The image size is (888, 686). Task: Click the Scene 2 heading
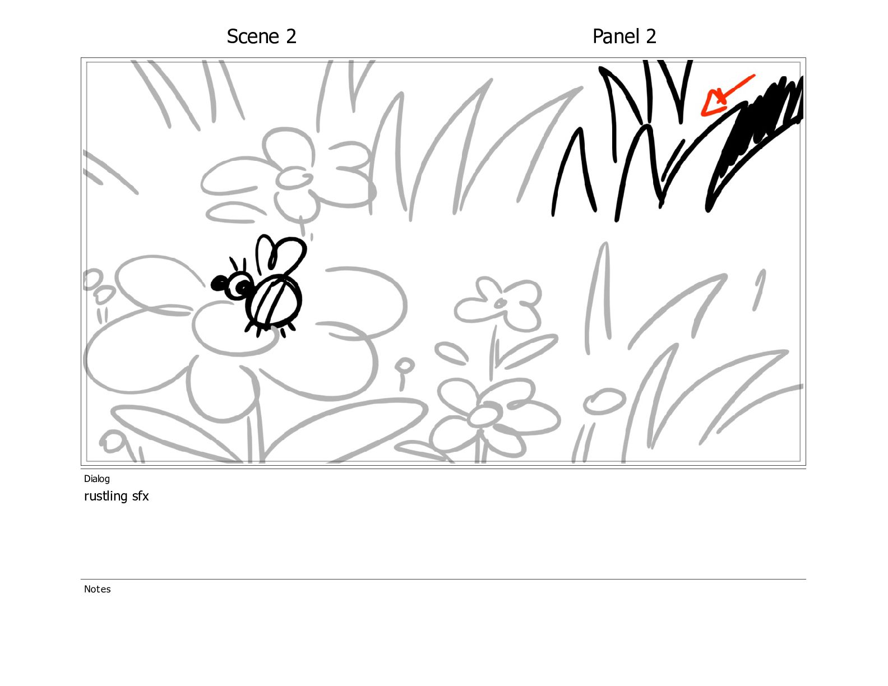pos(261,36)
